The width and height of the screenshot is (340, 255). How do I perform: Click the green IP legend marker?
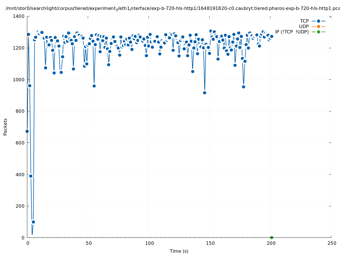[318, 32]
